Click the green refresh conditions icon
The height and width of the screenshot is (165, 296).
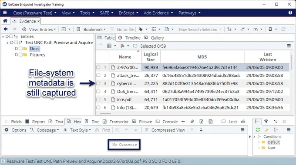[258, 129]
